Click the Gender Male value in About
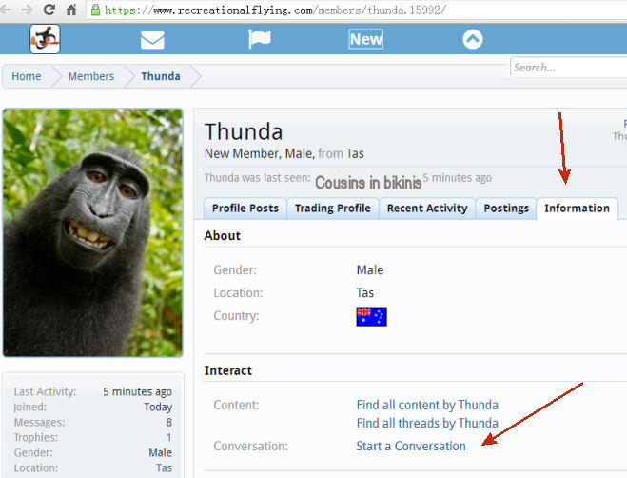This screenshot has height=478, width=627. 370,270
